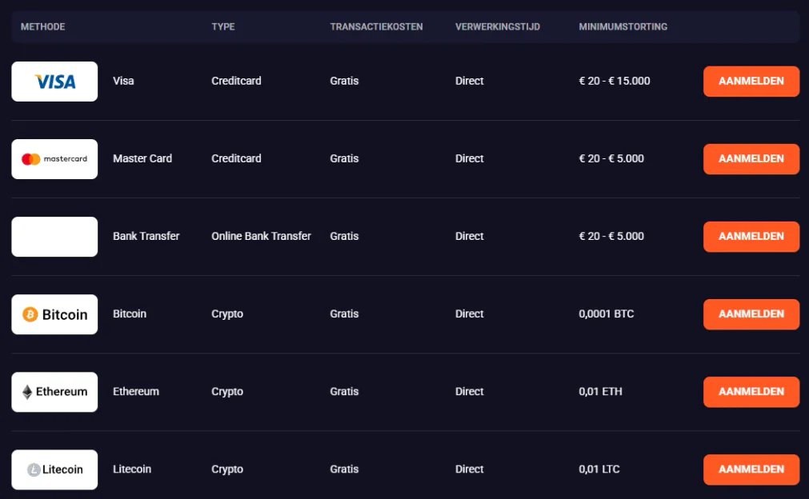Click the Visa logo card
Image resolution: width=809 pixels, height=499 pixels.
coord(54,82)
